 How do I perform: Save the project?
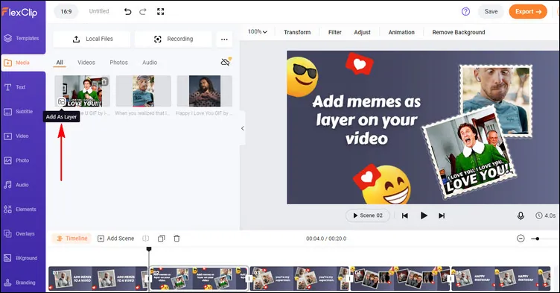point(491,11)
